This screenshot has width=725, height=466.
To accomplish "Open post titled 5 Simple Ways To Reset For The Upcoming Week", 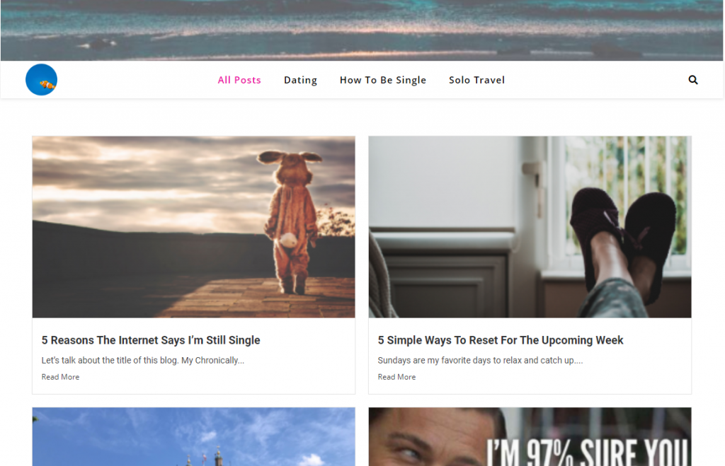I will pyautogui.click(x=501, y=340).
